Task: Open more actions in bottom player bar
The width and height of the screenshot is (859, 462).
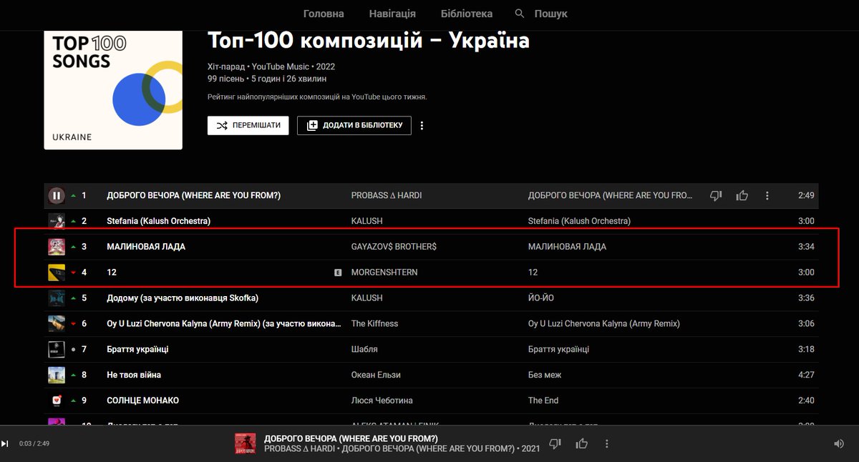Action: pos(607,443)
